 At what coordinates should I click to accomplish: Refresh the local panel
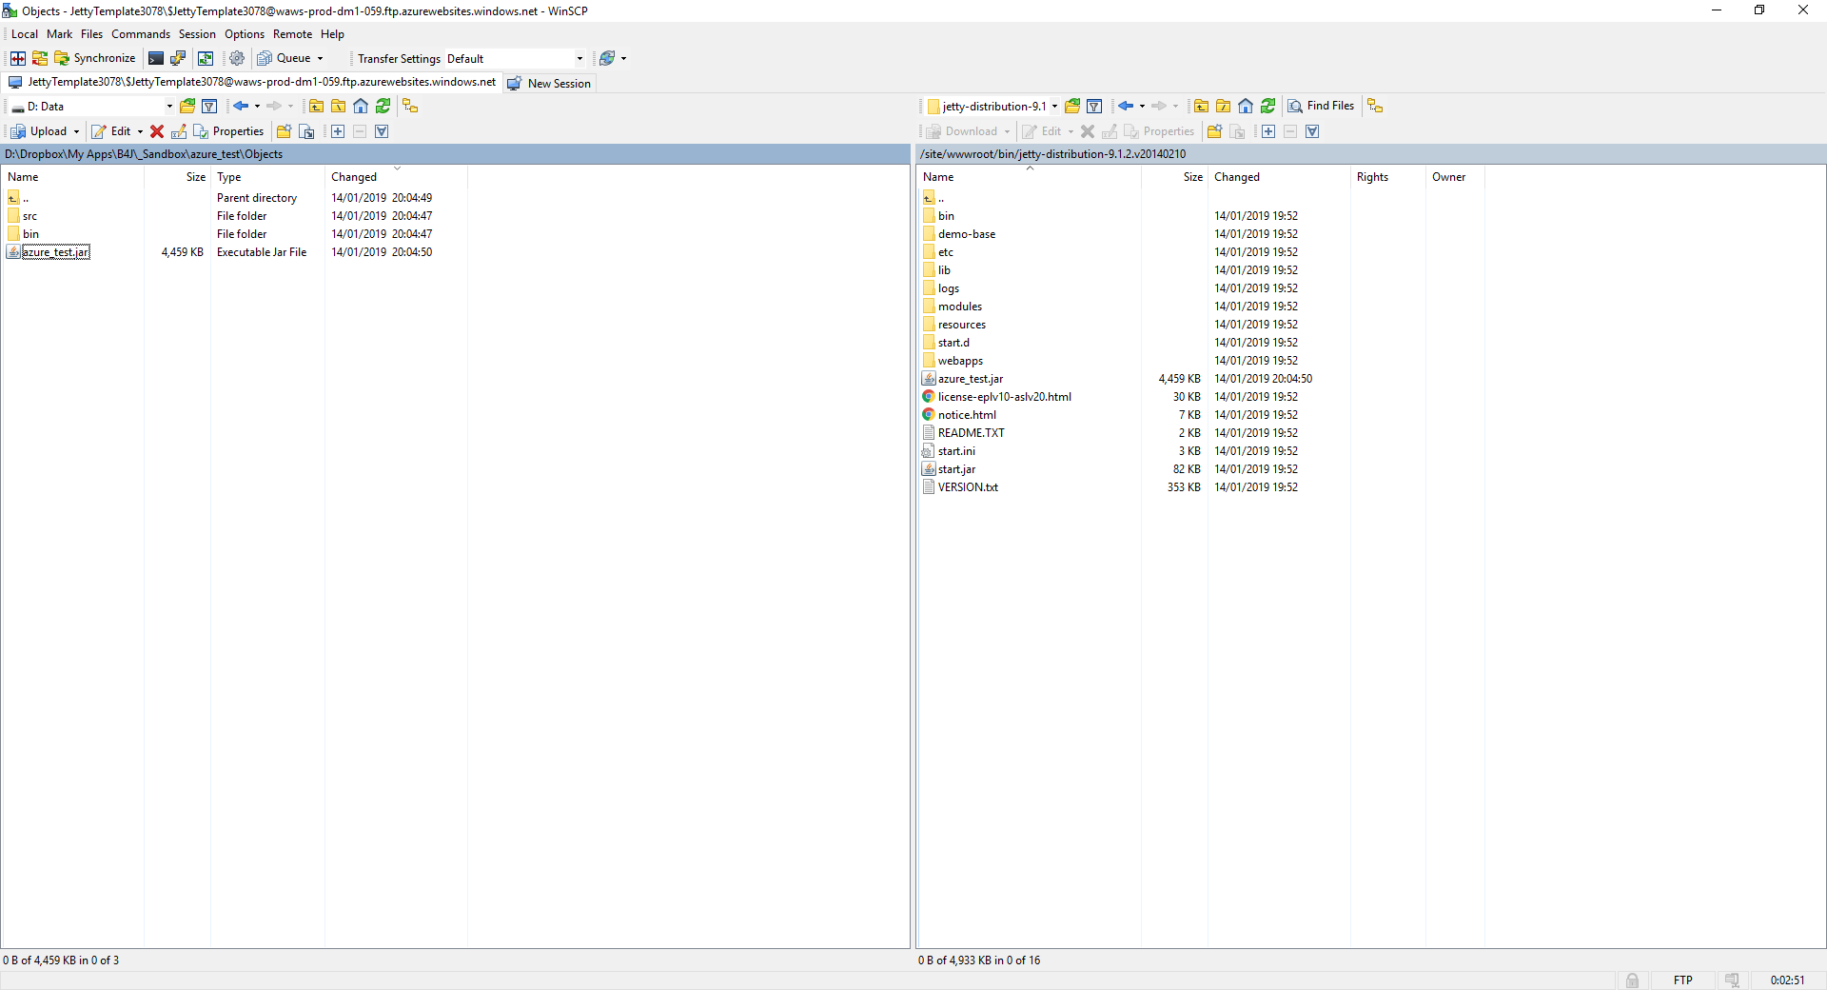(x=383, y=106)
